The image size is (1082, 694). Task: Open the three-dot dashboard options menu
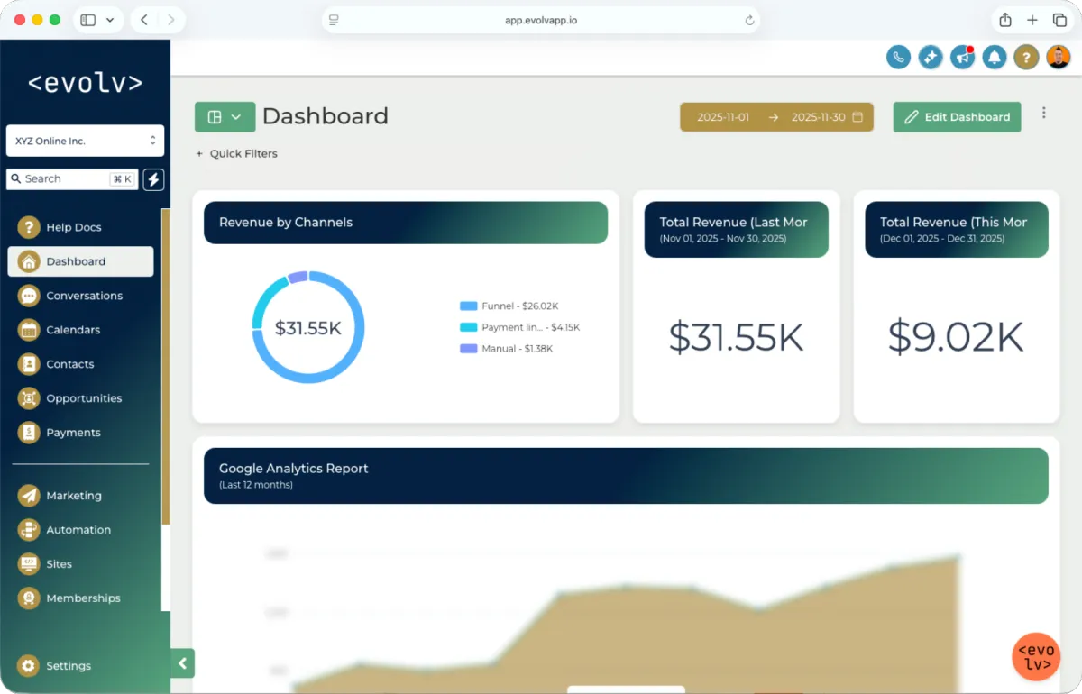click(x=1044, y=113)
